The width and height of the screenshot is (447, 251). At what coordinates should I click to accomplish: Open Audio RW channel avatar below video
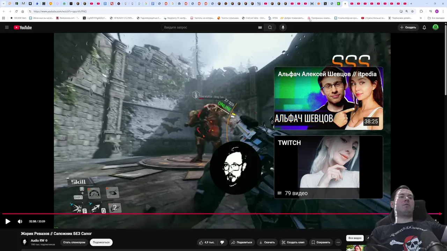tap(24, 242)
